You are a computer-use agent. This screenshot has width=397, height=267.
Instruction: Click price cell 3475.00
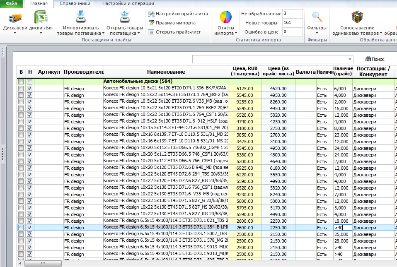245,142
